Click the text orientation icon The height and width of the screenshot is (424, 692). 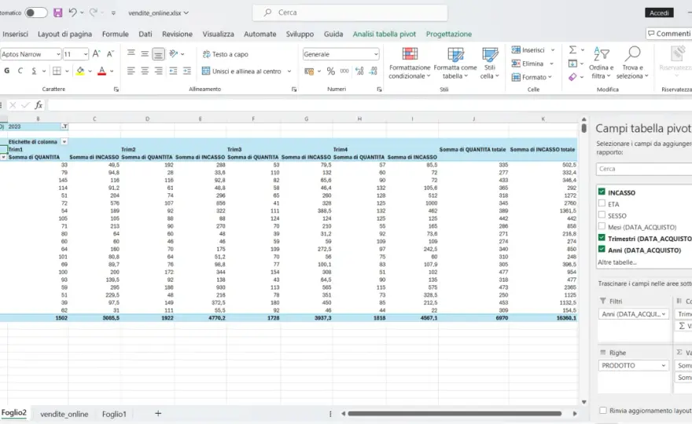174,53
